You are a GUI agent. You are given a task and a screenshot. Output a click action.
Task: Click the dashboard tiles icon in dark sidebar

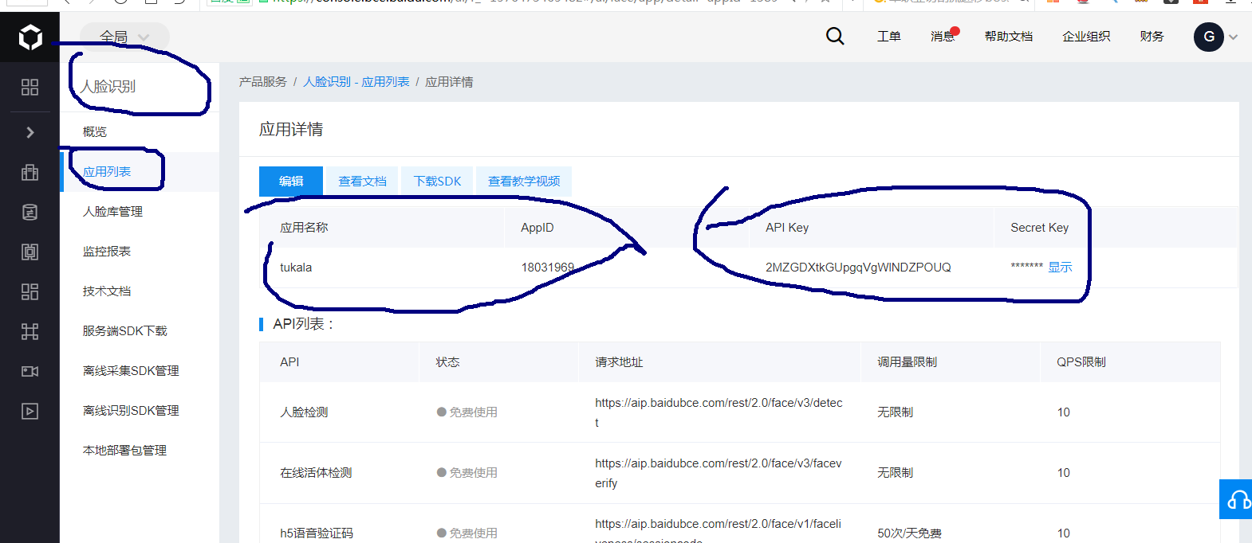coord(30,291)
